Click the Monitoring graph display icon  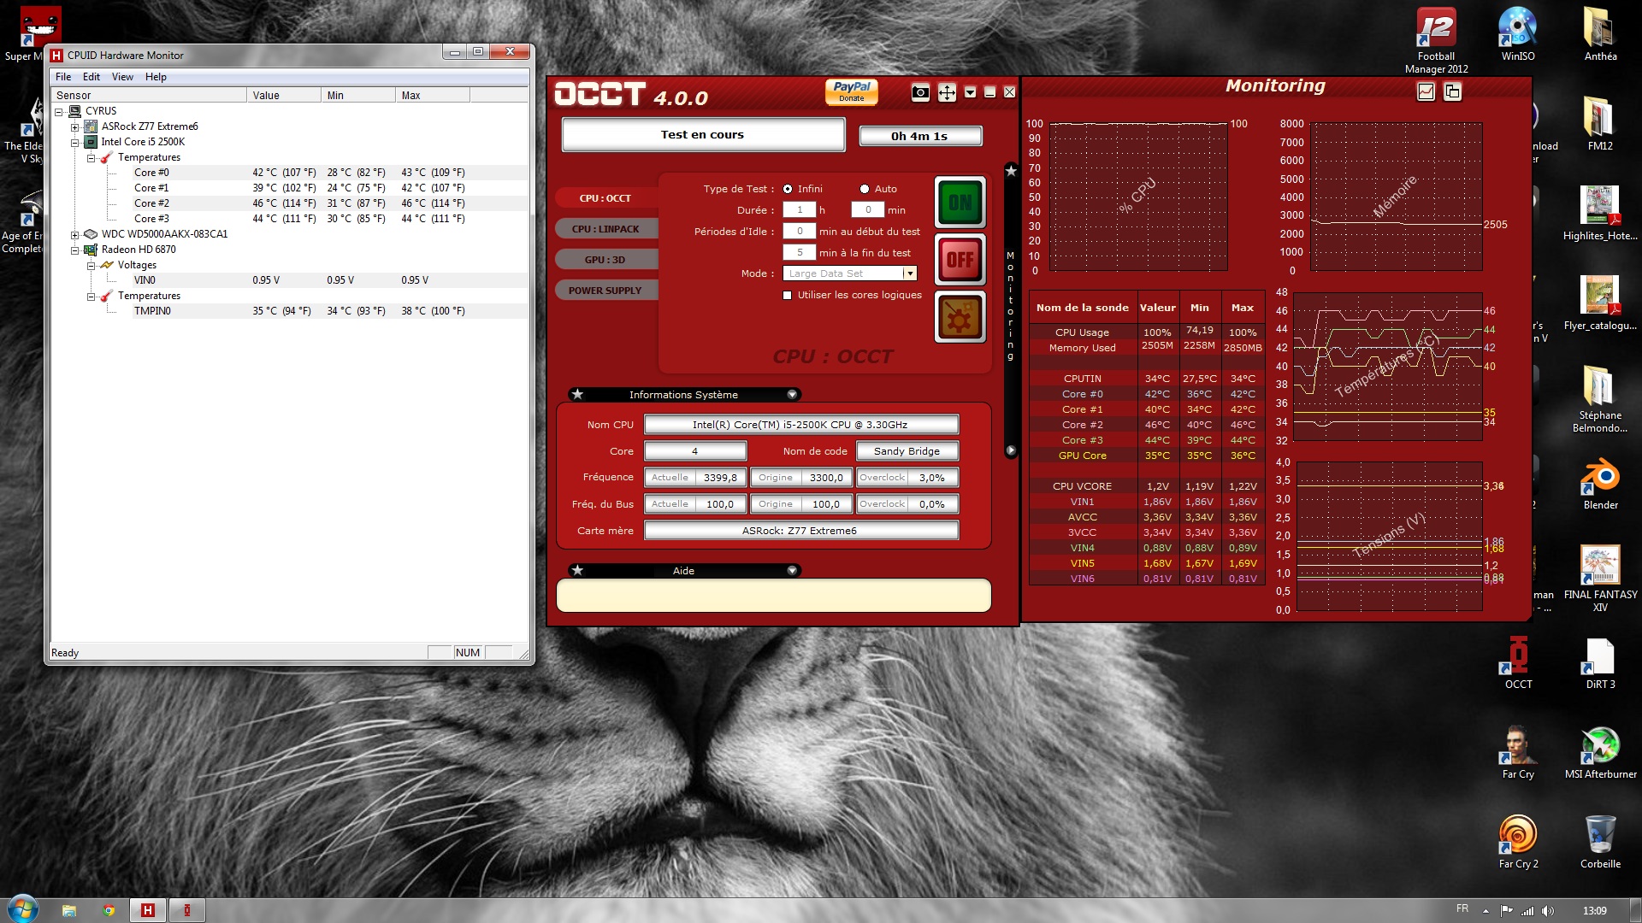pyautogui.click(x=1426, y=91)
